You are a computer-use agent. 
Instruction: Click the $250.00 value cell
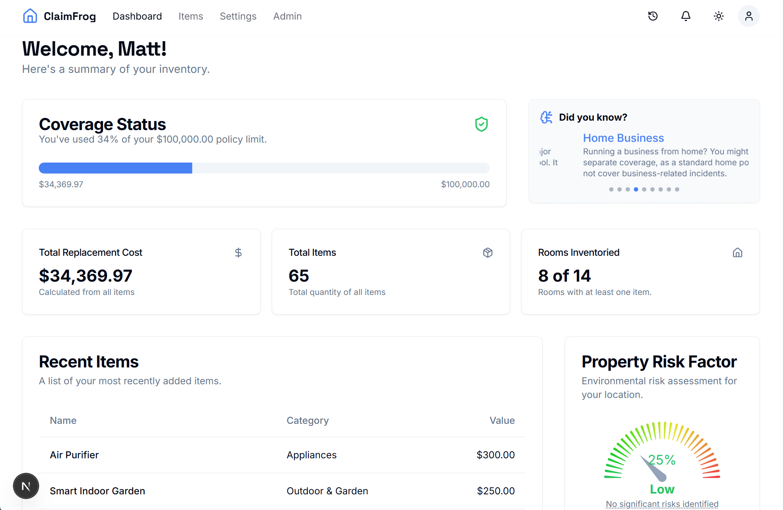[496, 491]
